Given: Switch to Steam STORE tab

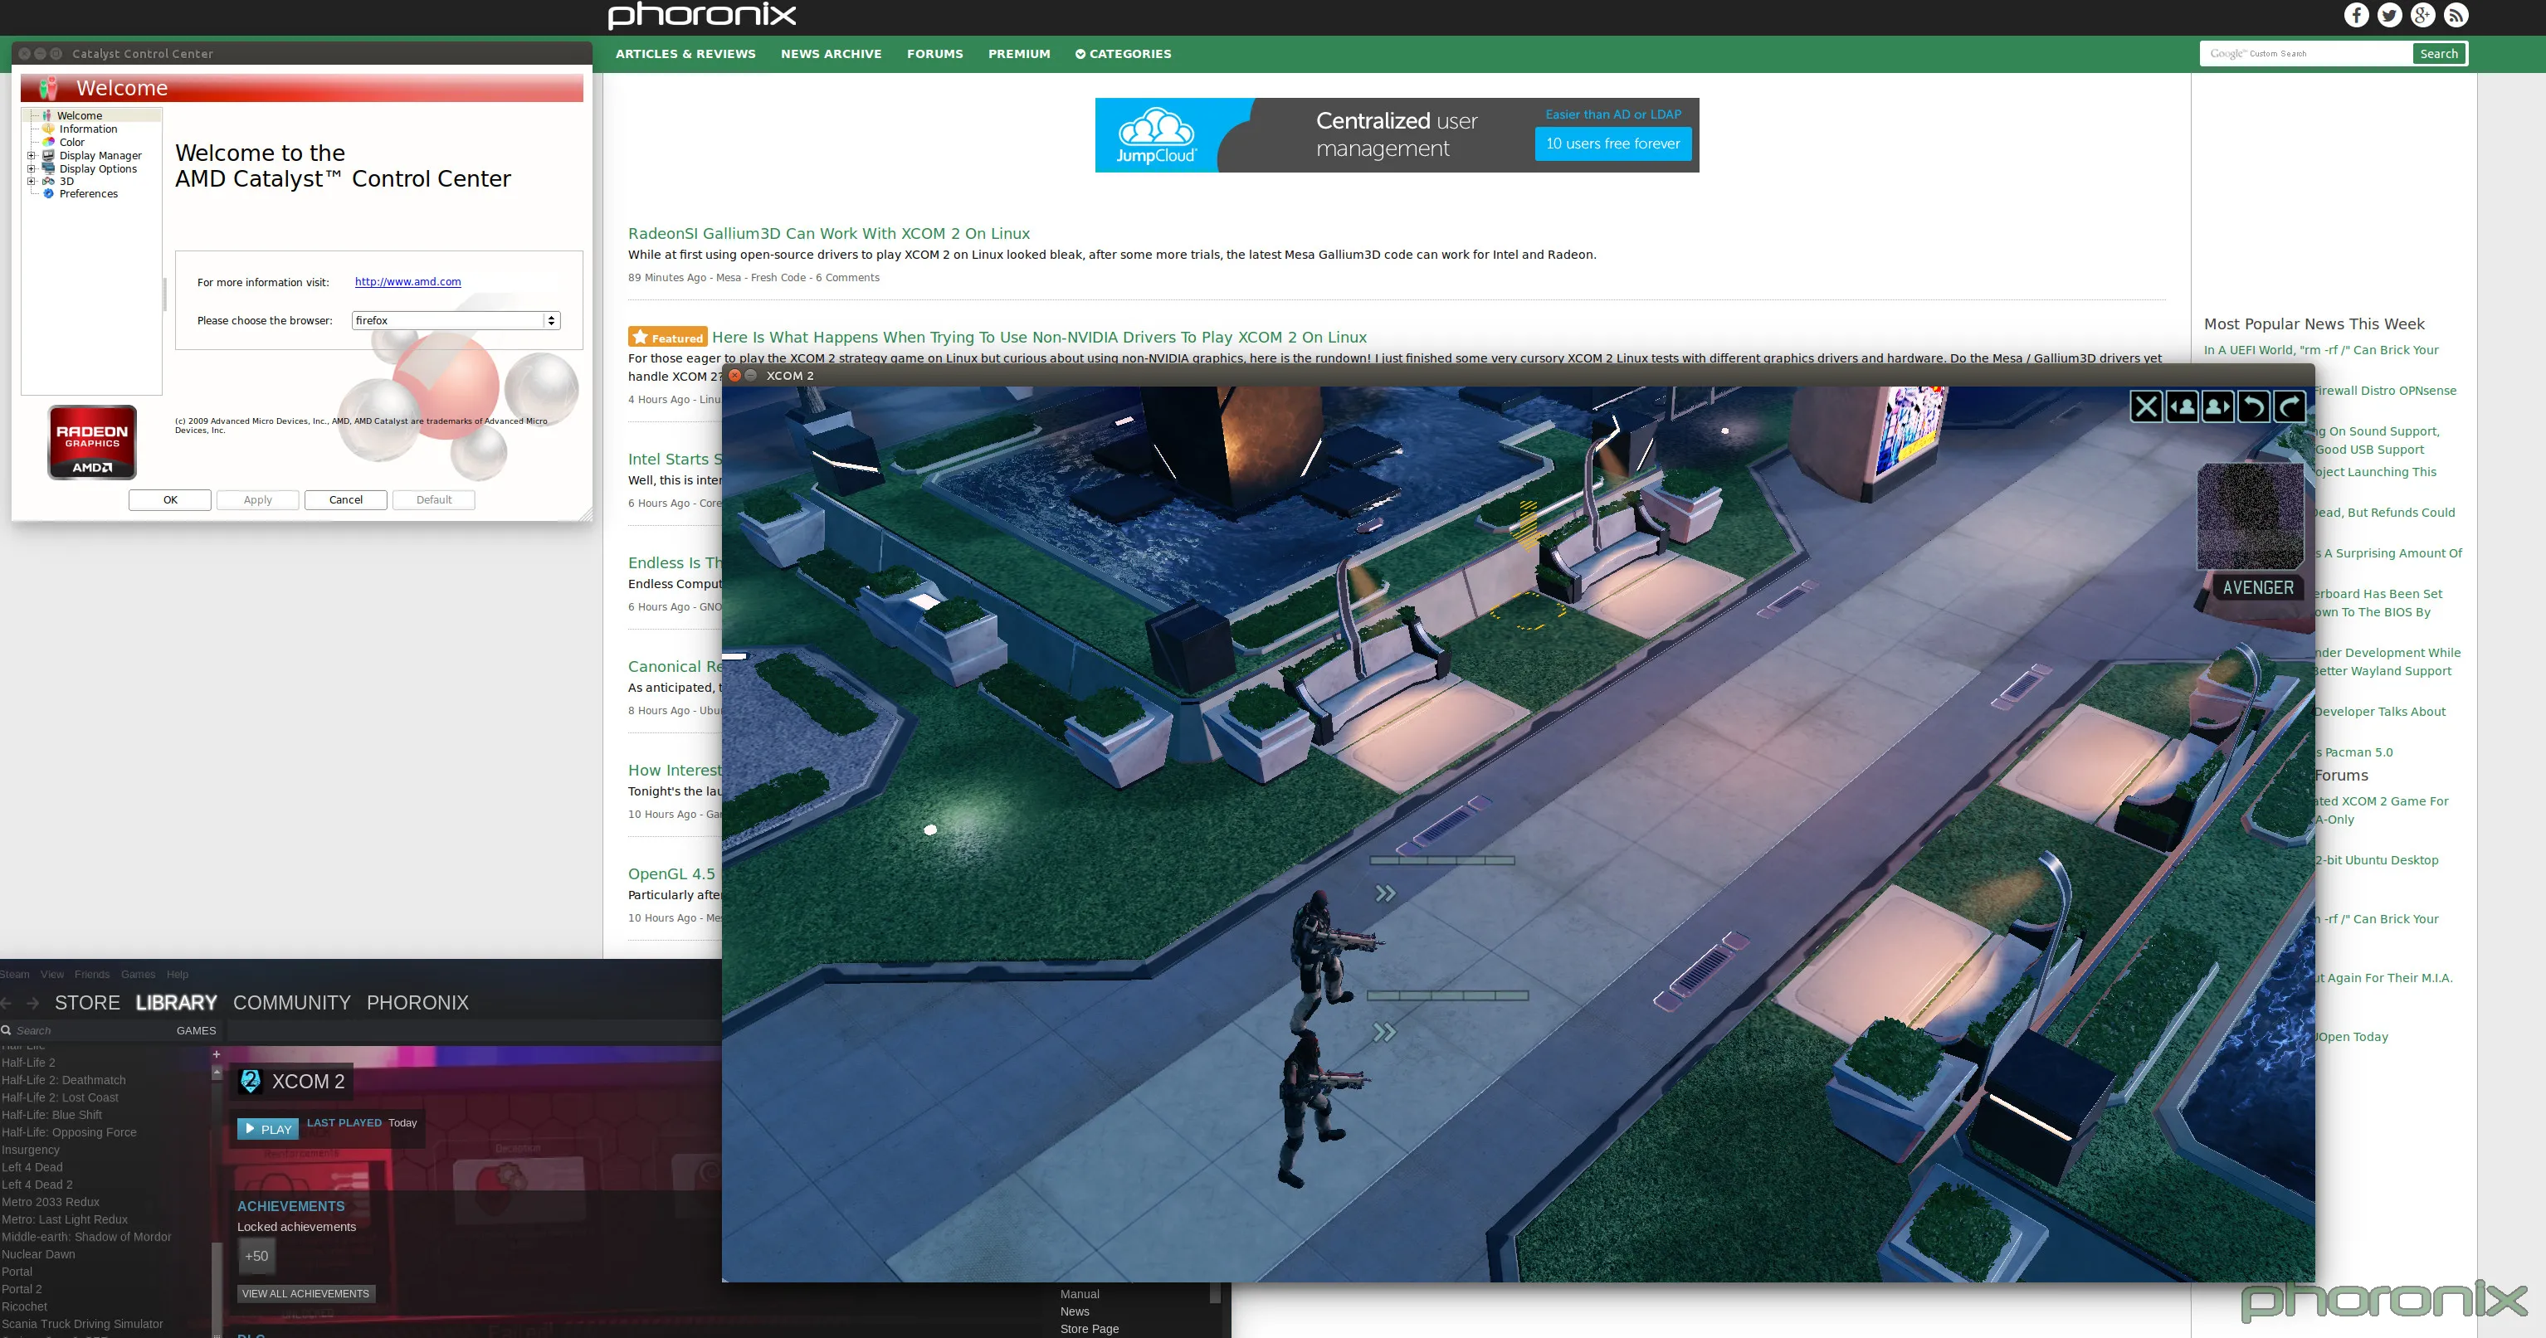Looking at the screenshot, I should pyautogui.click(x=87, y=1003).
